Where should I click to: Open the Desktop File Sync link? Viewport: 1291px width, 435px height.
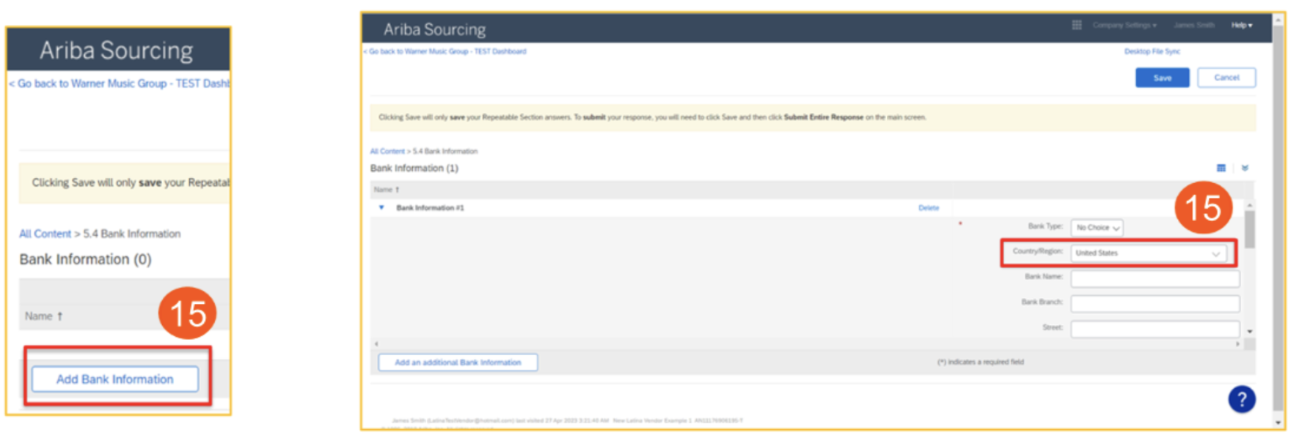point(1152,51)
